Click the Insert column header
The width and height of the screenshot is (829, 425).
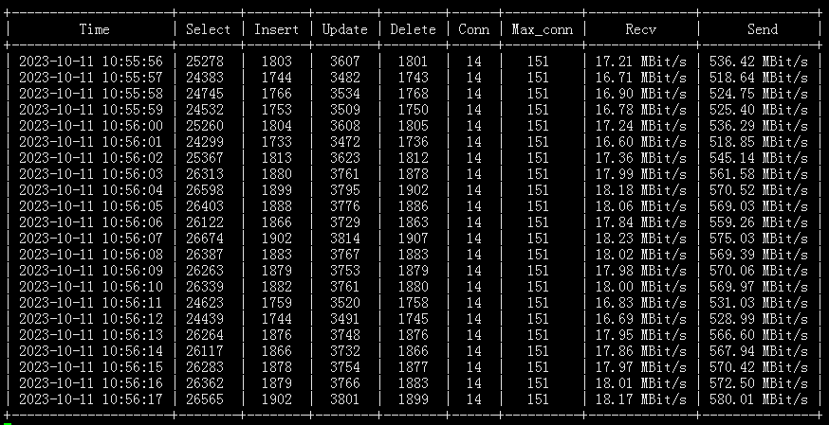[277, 29]
